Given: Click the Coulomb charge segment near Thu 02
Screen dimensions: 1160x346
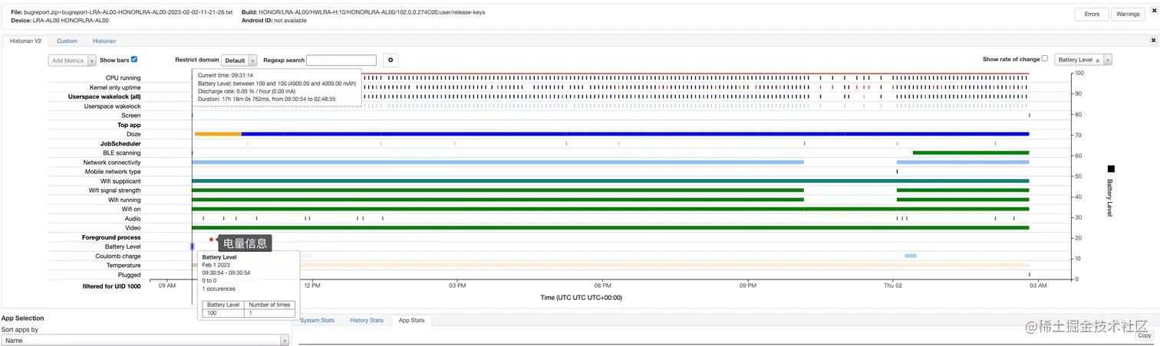Looking at the screenshot, I should pyautogui.click(x=911, y=256).
